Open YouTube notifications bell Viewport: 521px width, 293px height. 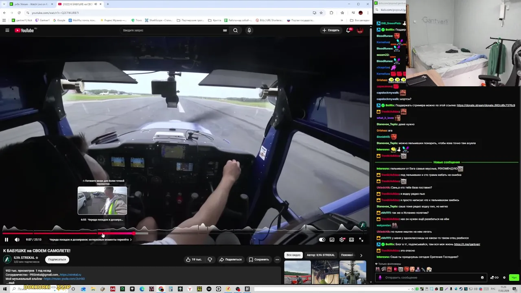(348, 30)
